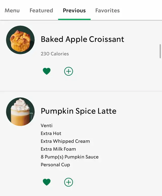Add Pumpkin Spice Latte with plus icon

point(69,182)
